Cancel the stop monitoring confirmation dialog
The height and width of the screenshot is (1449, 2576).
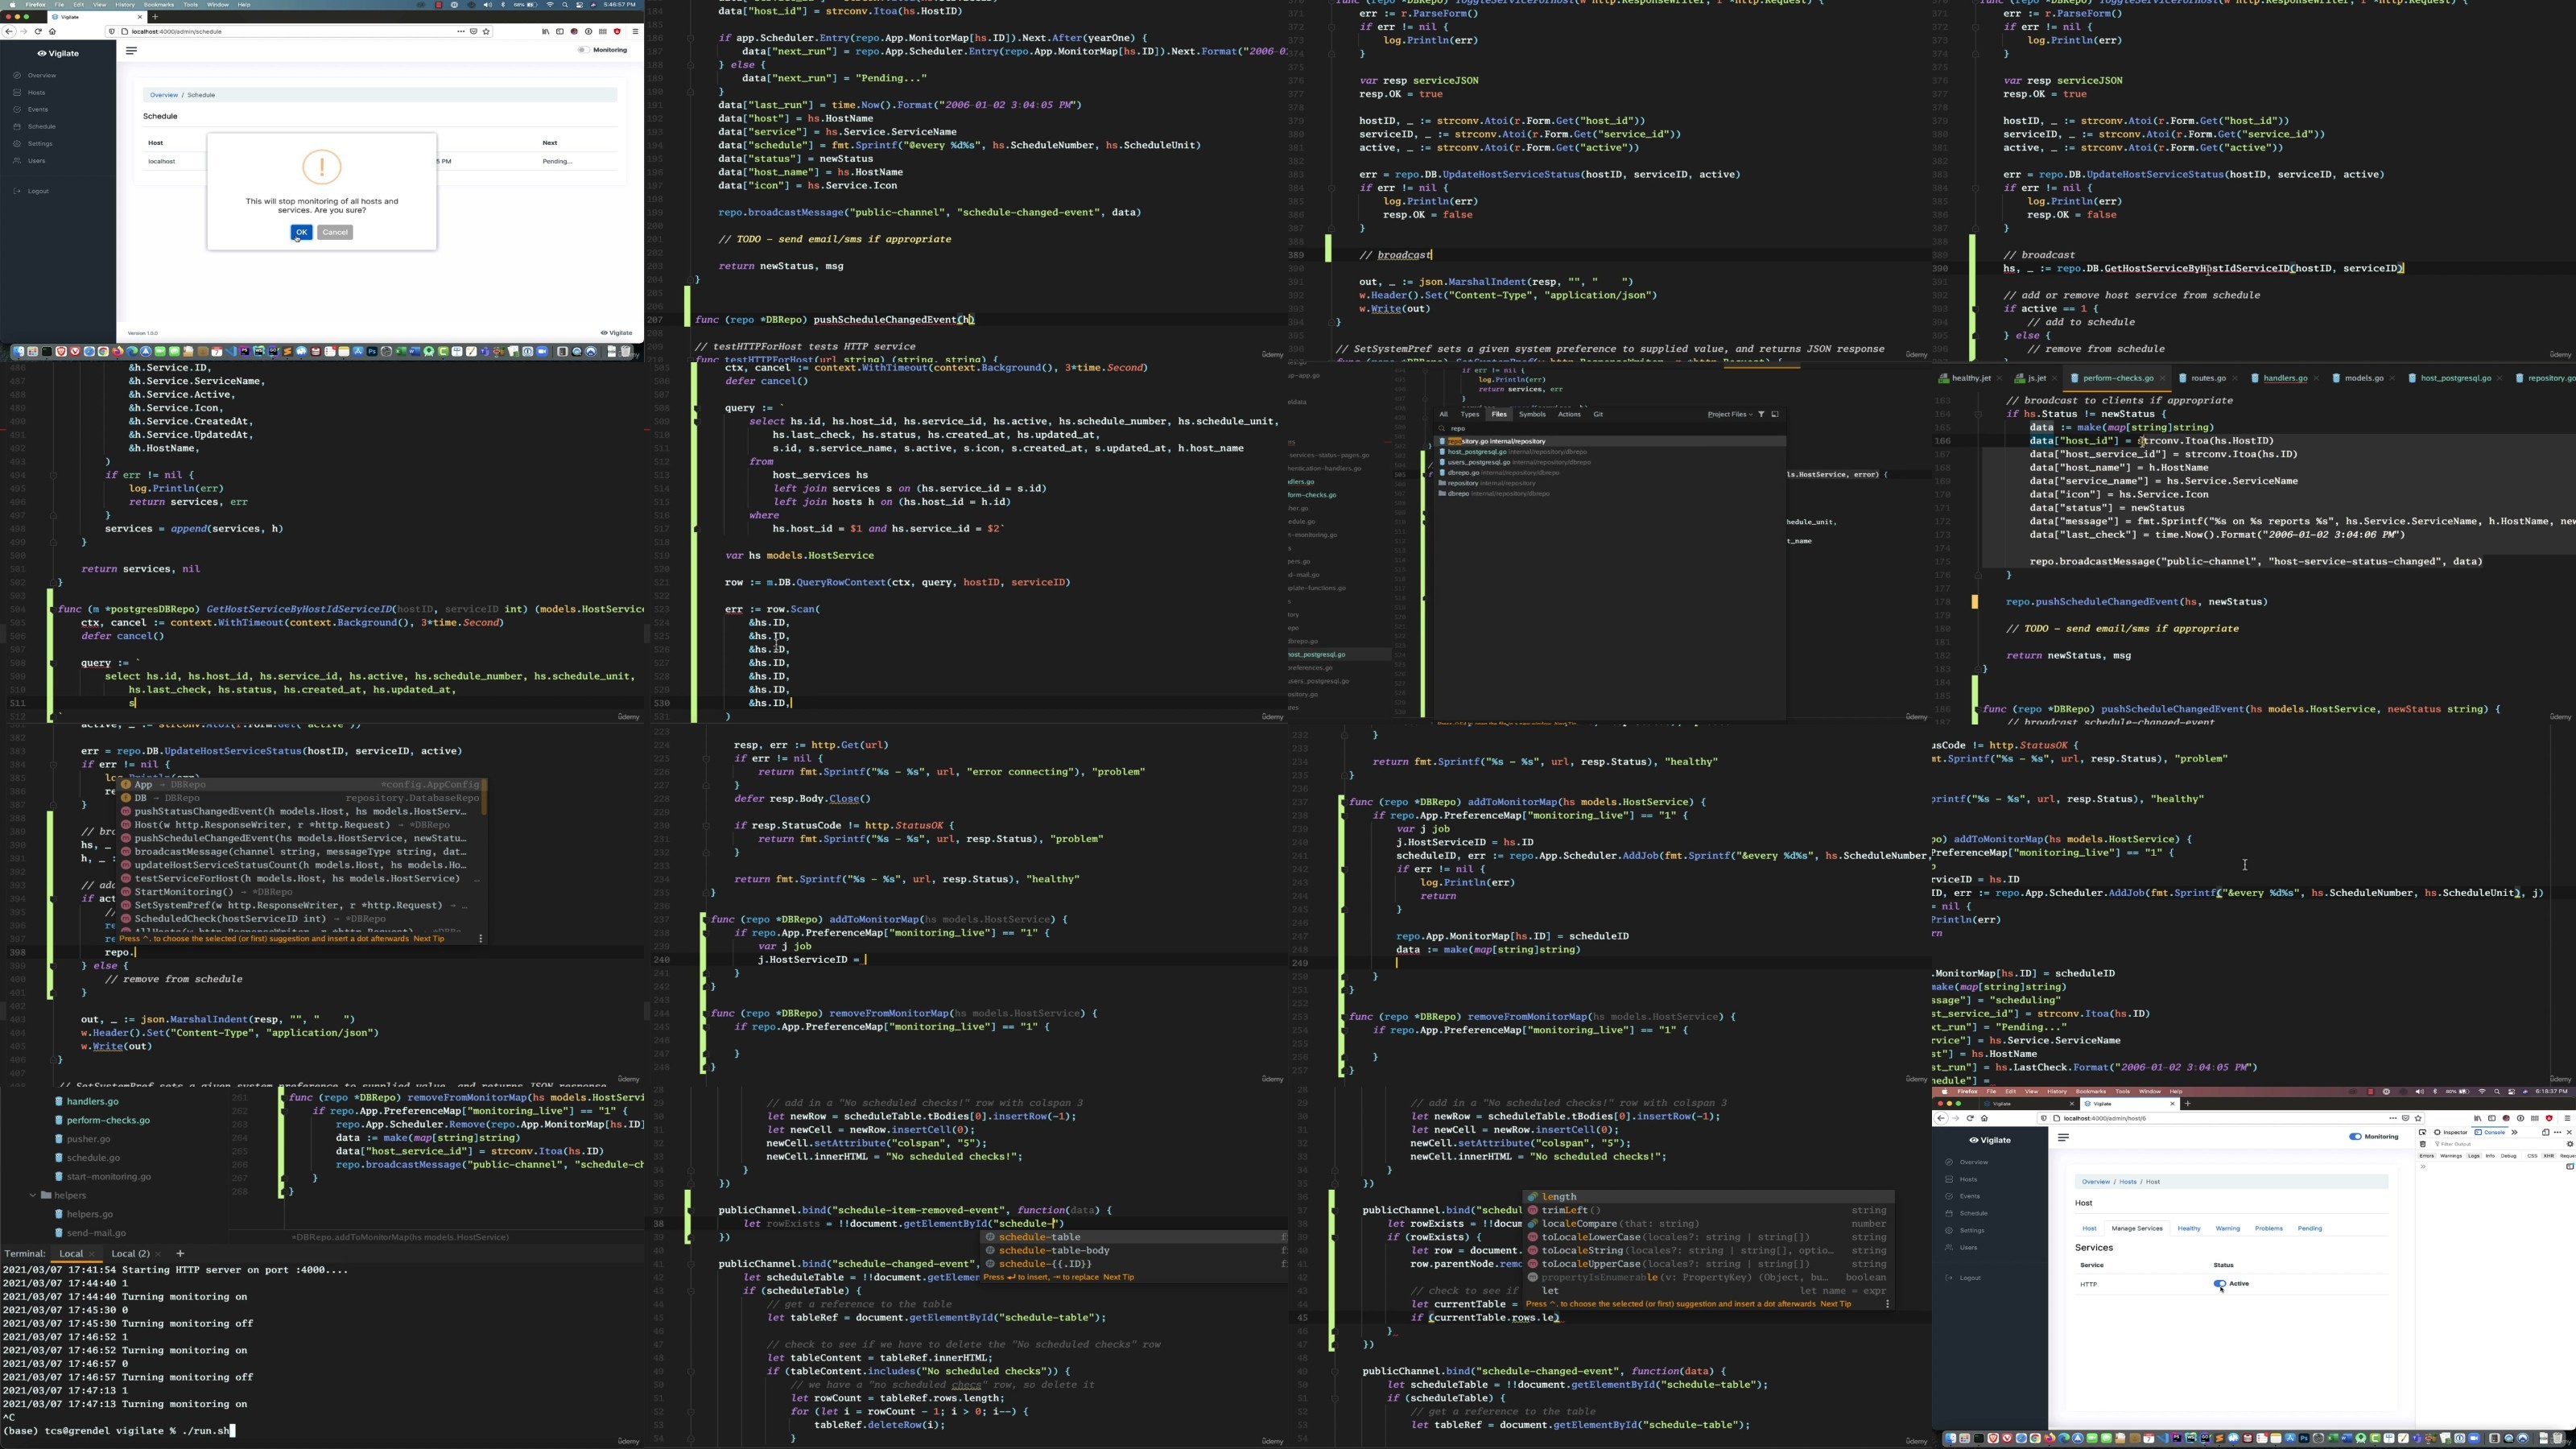pos(335,232)
